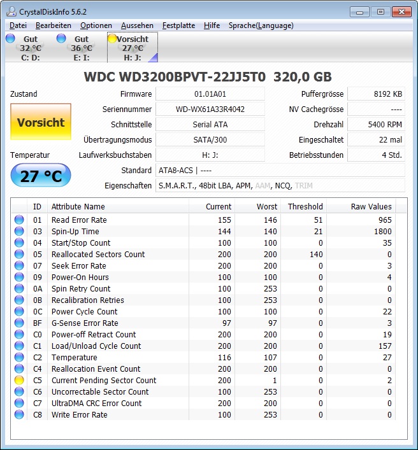Click the Schnittstelle field Serial ATA

(x=210, y=124)
